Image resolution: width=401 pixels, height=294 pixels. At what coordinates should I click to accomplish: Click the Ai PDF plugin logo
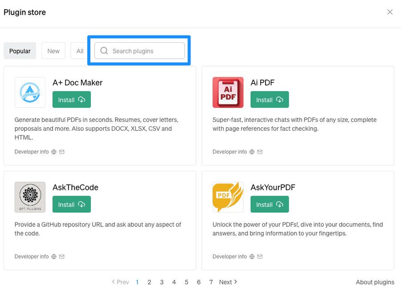click(x=228, y=93)
